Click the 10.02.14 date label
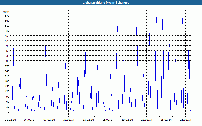This screenshot has width=202, height=126. [x=69, y=120]
